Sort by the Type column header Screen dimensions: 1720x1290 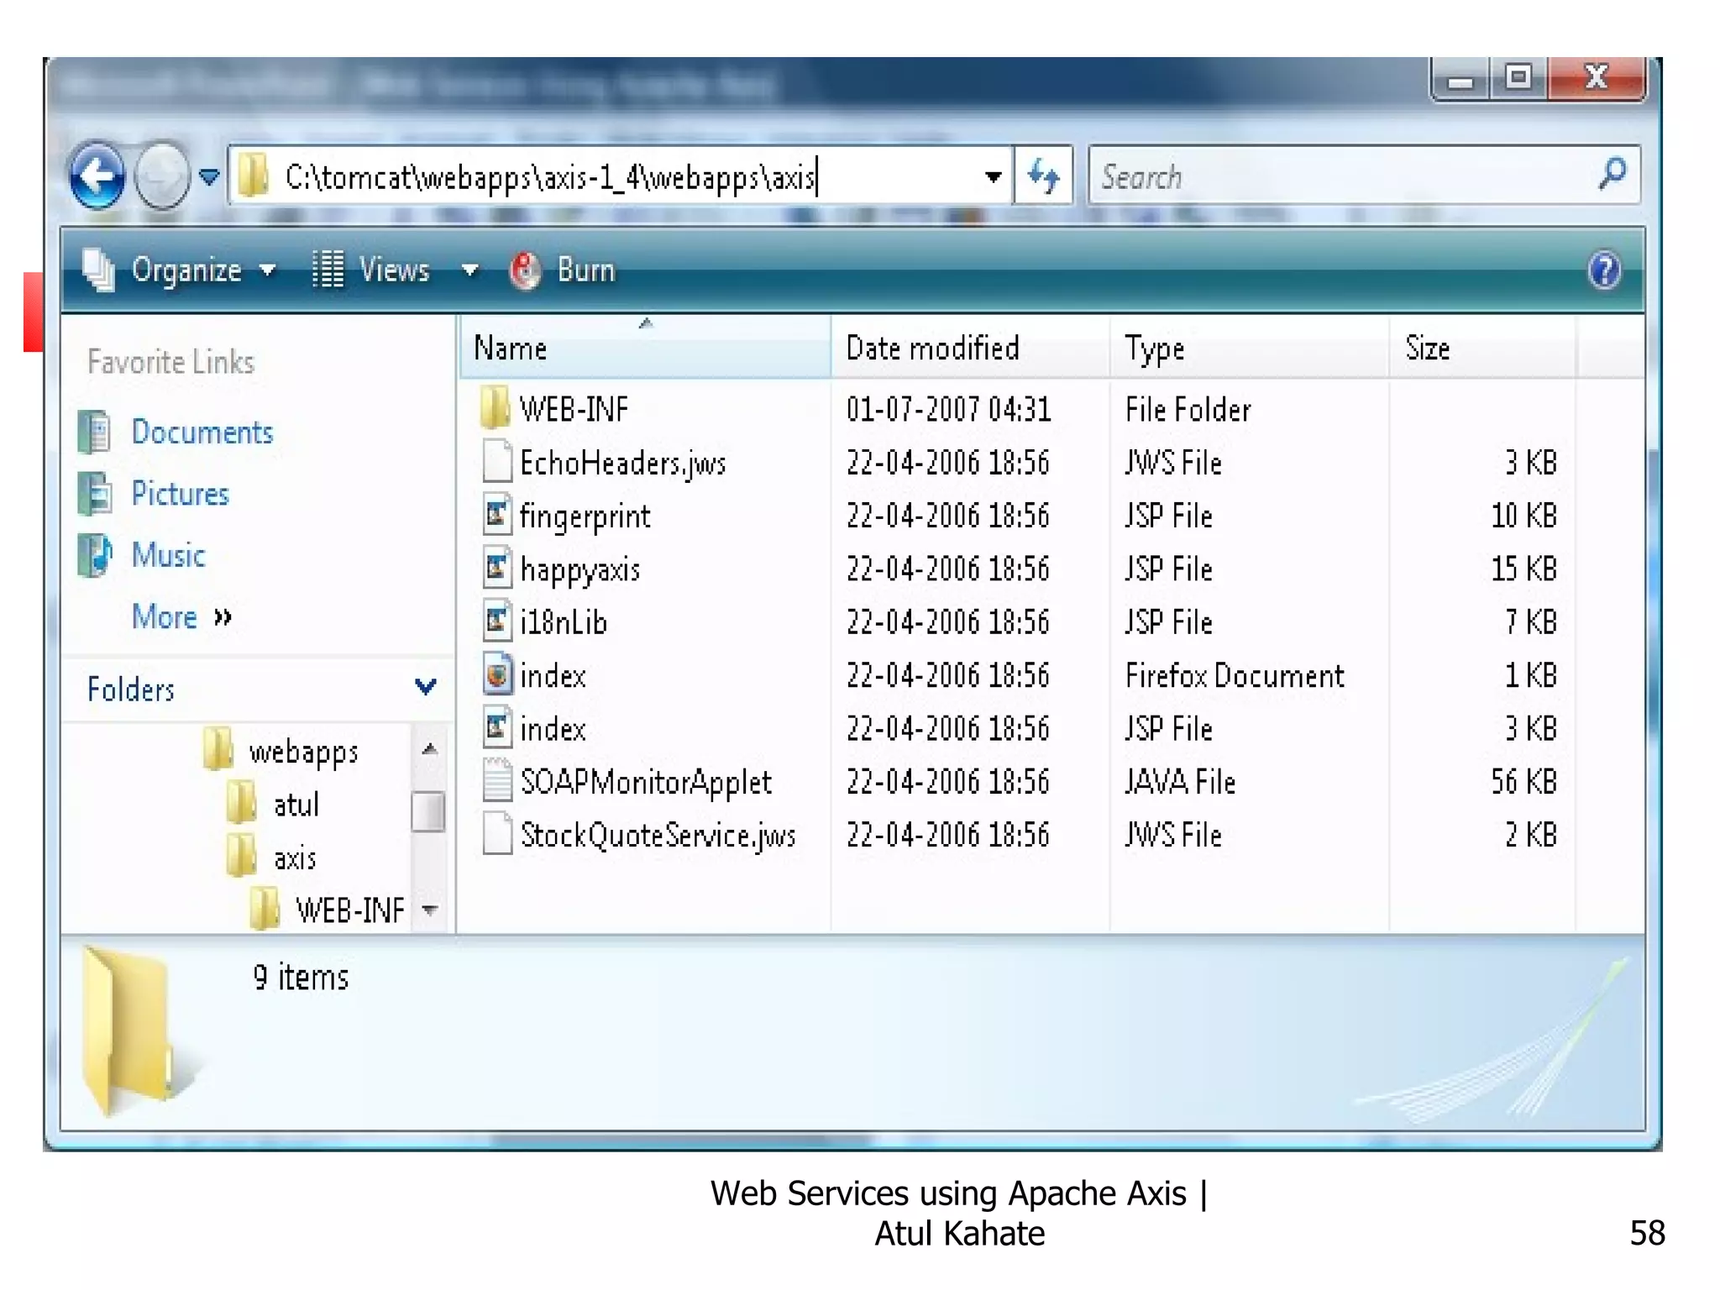click(1249, 348)
